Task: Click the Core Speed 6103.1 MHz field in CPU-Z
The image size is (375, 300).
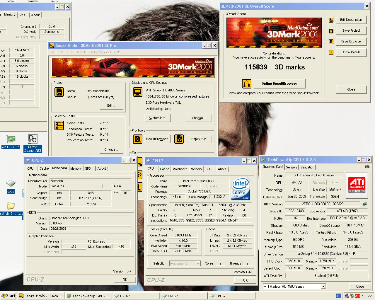Action: click(x=183, y=235)
